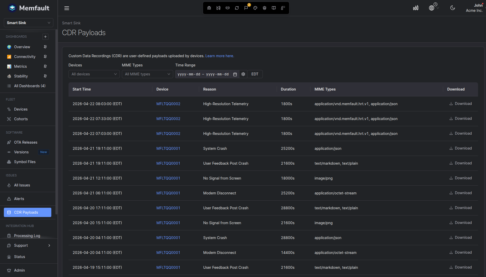The height and width of the screenshot is (277, 486).
Task: Unpin the Connectivity dashboard
Action: (x=45, y=57)
